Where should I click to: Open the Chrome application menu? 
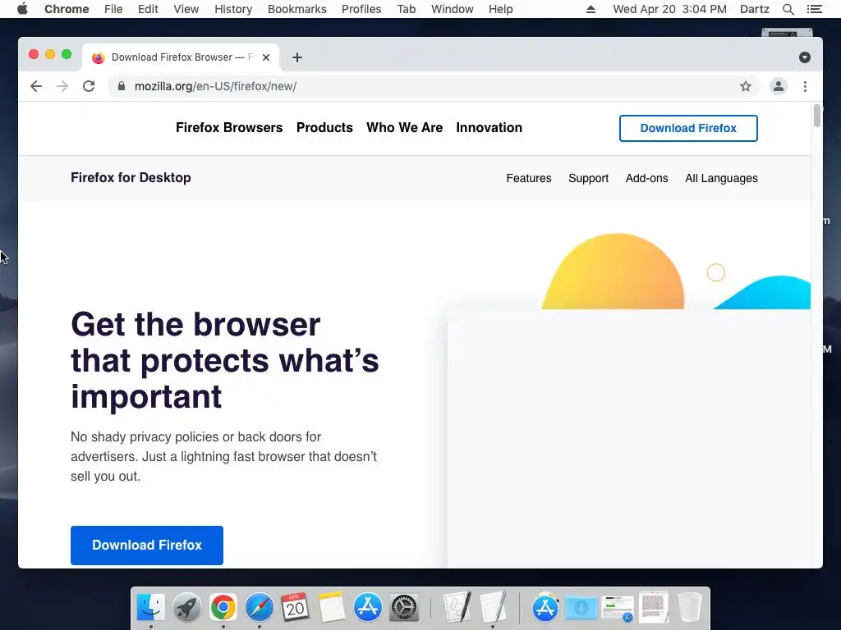(67, 9)
